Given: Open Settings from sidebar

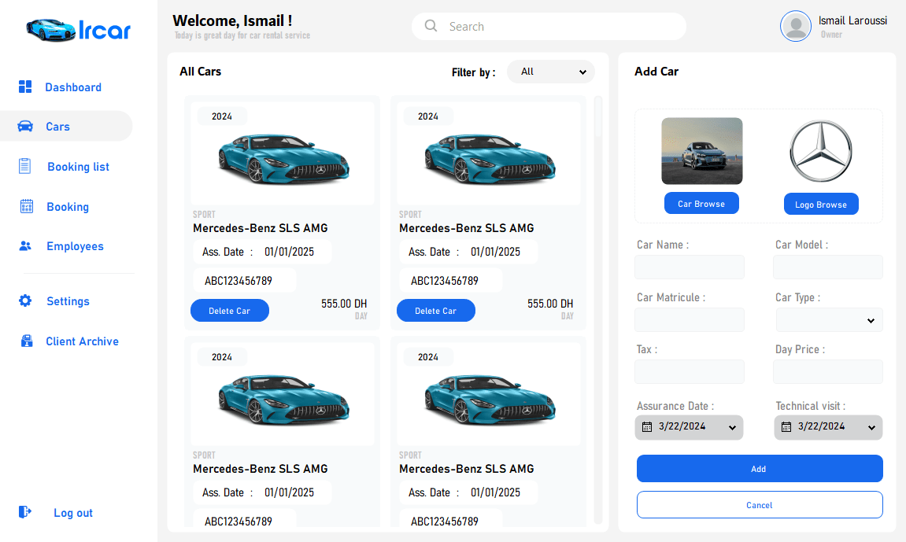Looking at the screenshot, I should click(68, 301).
